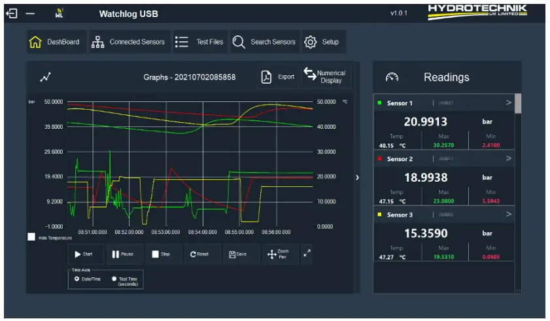The image size is (550, 321).
Task: Click the graph line icon beside Graphs title
Action: click(x=45, y=77)
